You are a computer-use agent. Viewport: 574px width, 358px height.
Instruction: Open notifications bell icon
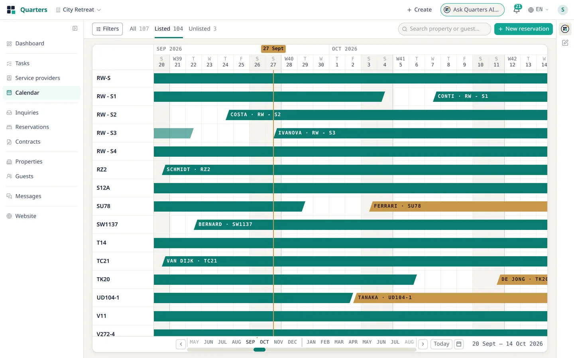[517, 10]
